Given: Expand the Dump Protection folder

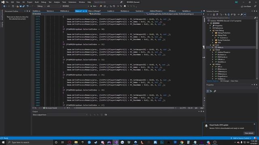Looking at the screenshot, I should point(213,40).
